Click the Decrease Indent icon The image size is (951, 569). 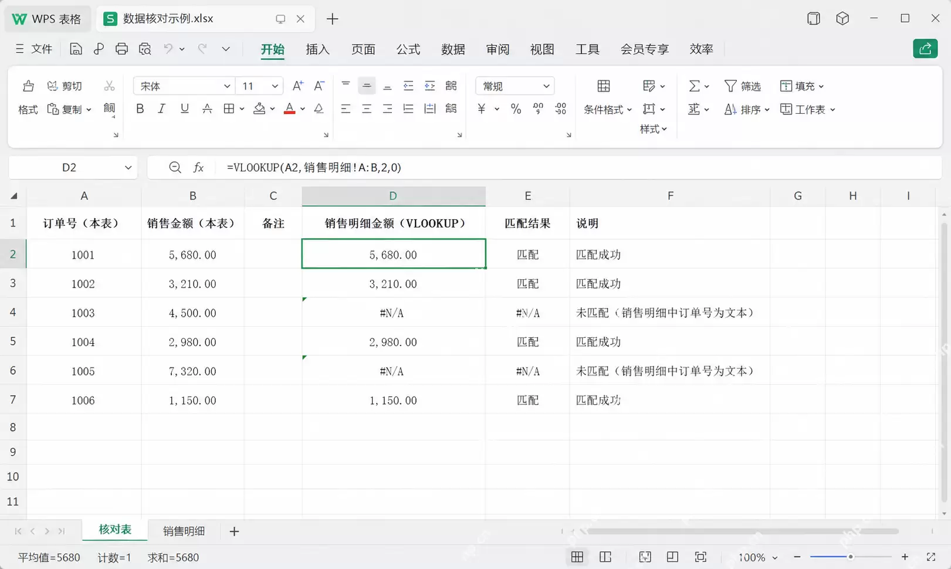pos(408,86)
